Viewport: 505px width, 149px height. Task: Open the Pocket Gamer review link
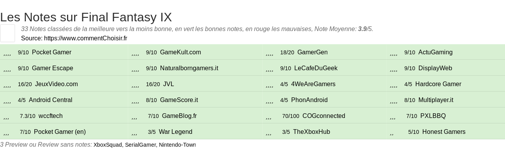[x=51, y=52]
